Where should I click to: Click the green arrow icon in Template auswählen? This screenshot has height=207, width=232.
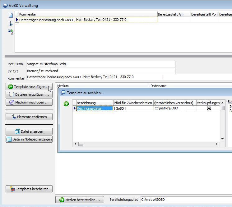tap(66, 104)
